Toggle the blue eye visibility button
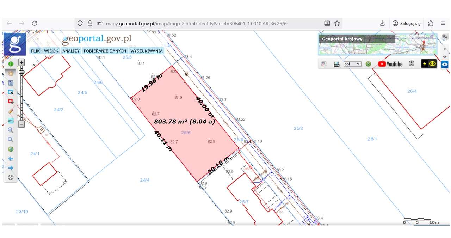This screenshot has width=451, height=238. coord(445,65)
